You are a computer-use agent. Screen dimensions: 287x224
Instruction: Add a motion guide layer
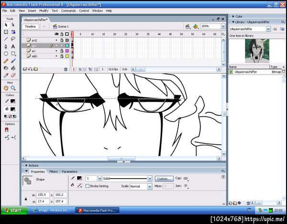(x=30, y=69)
